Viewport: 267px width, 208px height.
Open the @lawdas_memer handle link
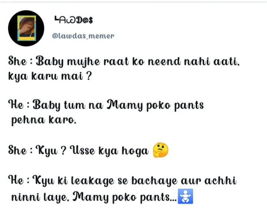[x=83, y=36]
